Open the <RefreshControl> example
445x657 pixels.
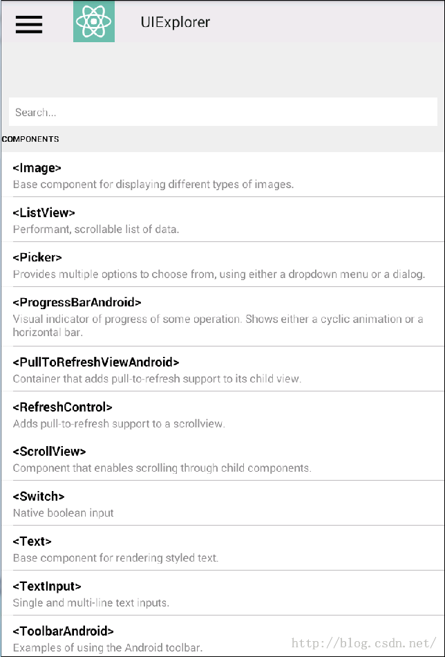[x=223, y=414]
